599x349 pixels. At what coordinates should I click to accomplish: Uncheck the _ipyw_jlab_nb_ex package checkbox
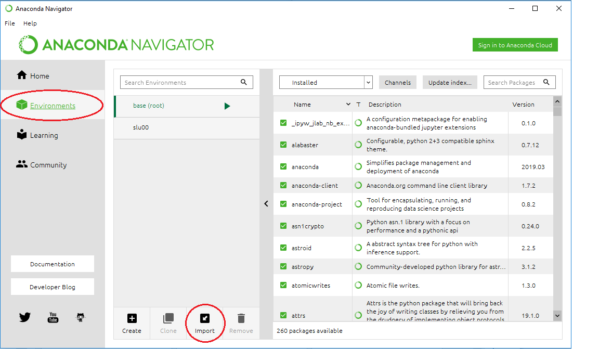pyautogui.click(x=283, y=123)
